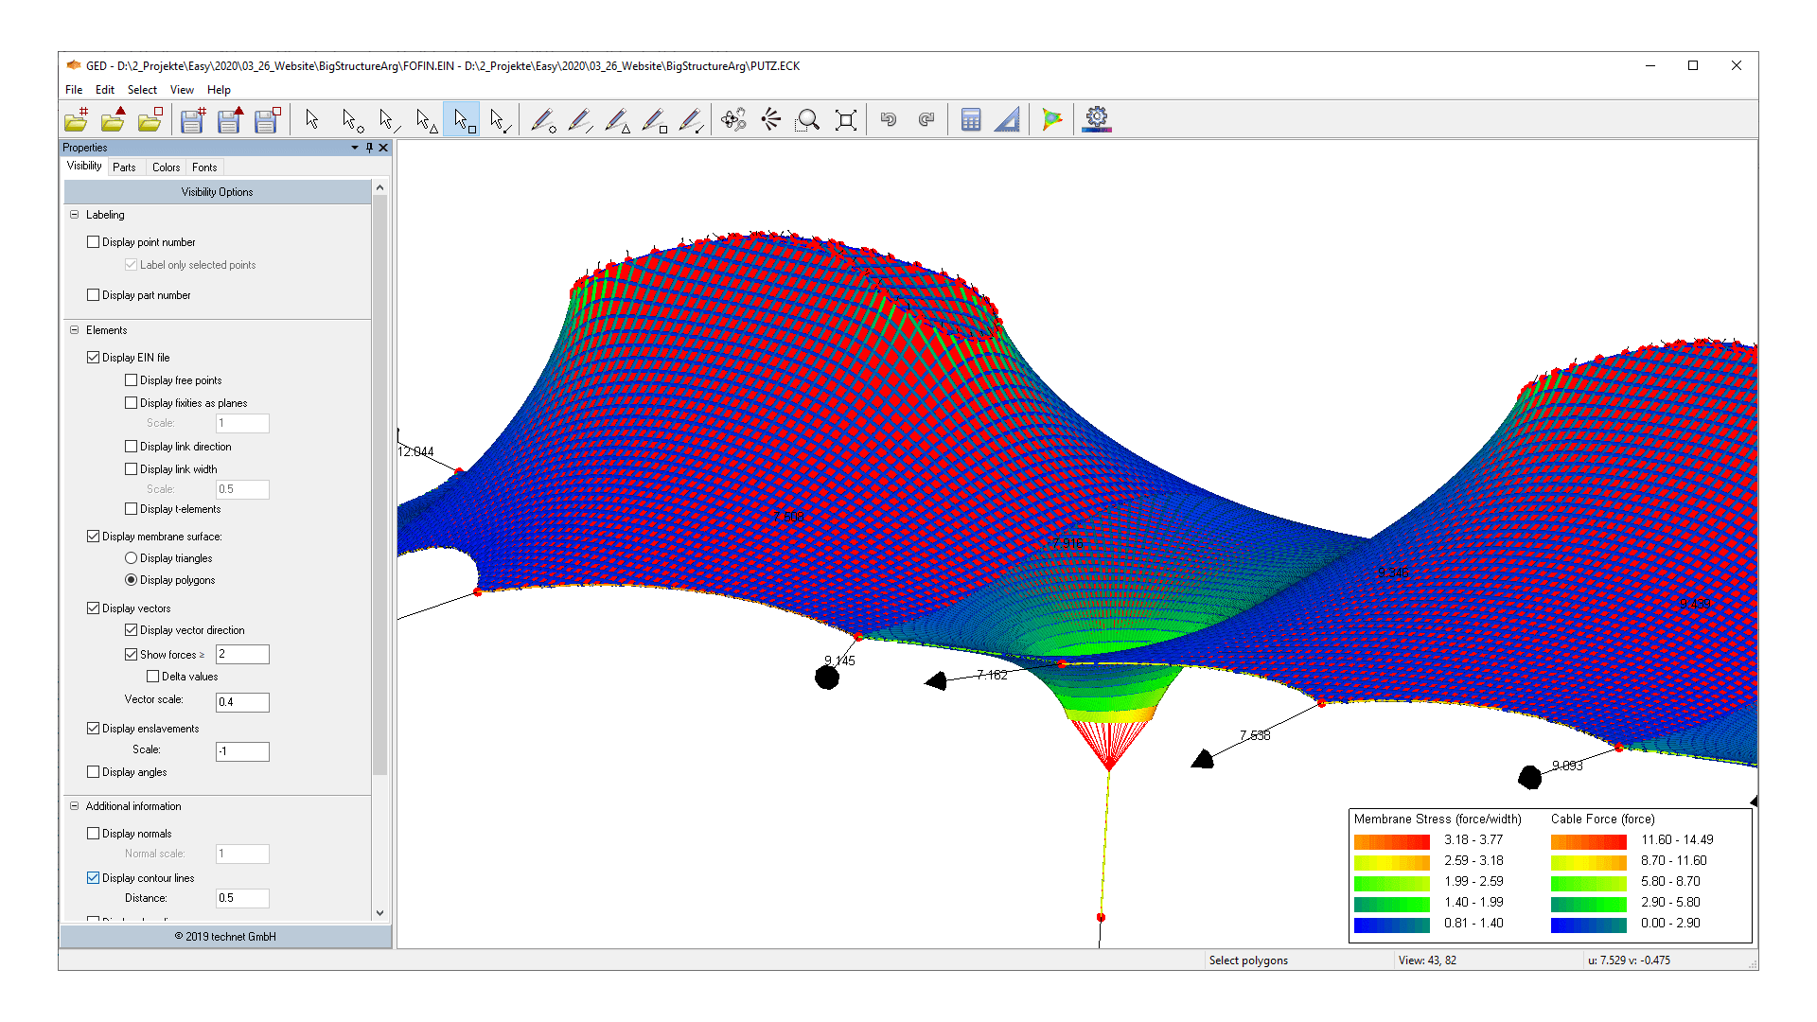Open the Properties panel dropdown arrow
Screen dimensions: 1817x1022
355,148
